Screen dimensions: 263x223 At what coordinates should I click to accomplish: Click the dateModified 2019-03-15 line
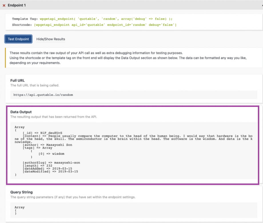click(x=51, y=172)
